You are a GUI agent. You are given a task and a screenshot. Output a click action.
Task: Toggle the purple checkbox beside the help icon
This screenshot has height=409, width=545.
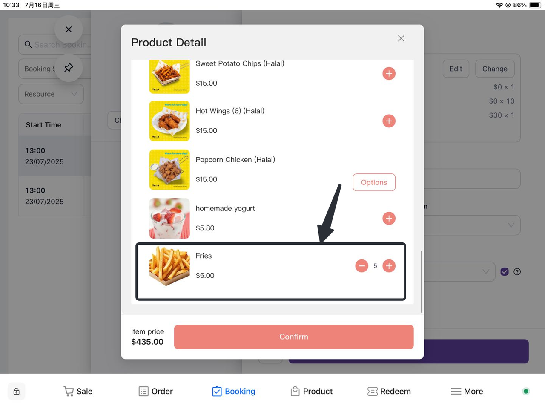point(505,272)
